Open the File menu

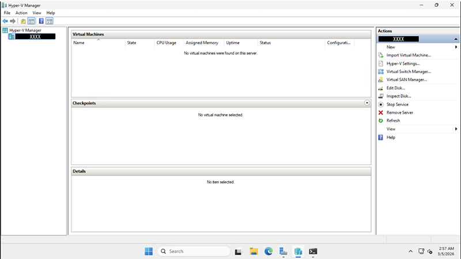(7, 13)
